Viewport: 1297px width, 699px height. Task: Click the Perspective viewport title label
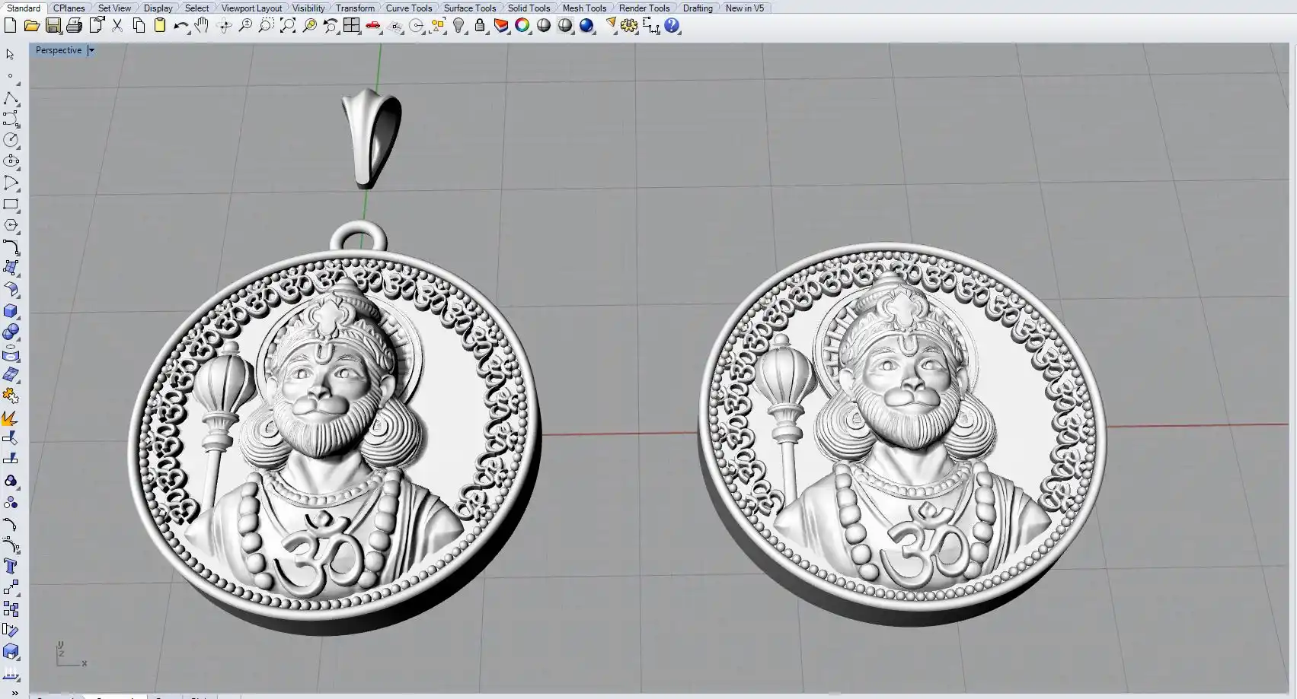(59, 50)
